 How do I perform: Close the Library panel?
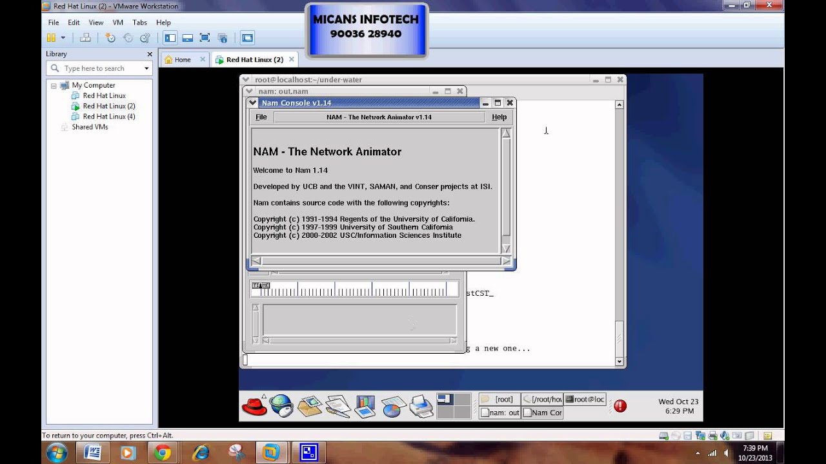[150, 54]
